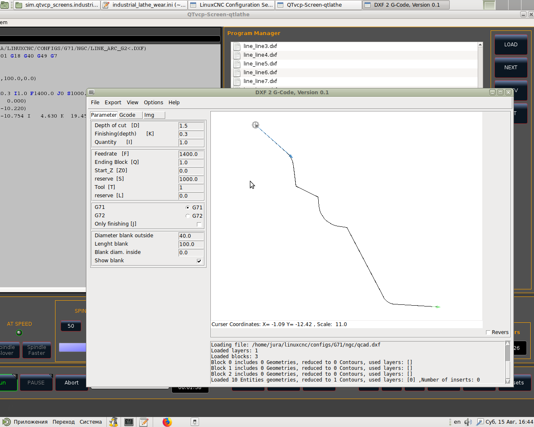
Task: Click the removable drive icon in bottom panel
Action: [x=194, y=422]
